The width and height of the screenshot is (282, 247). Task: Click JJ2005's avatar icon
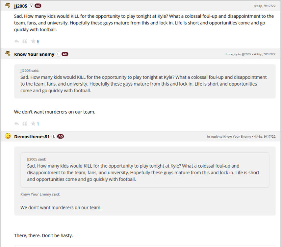click(8, 5)
